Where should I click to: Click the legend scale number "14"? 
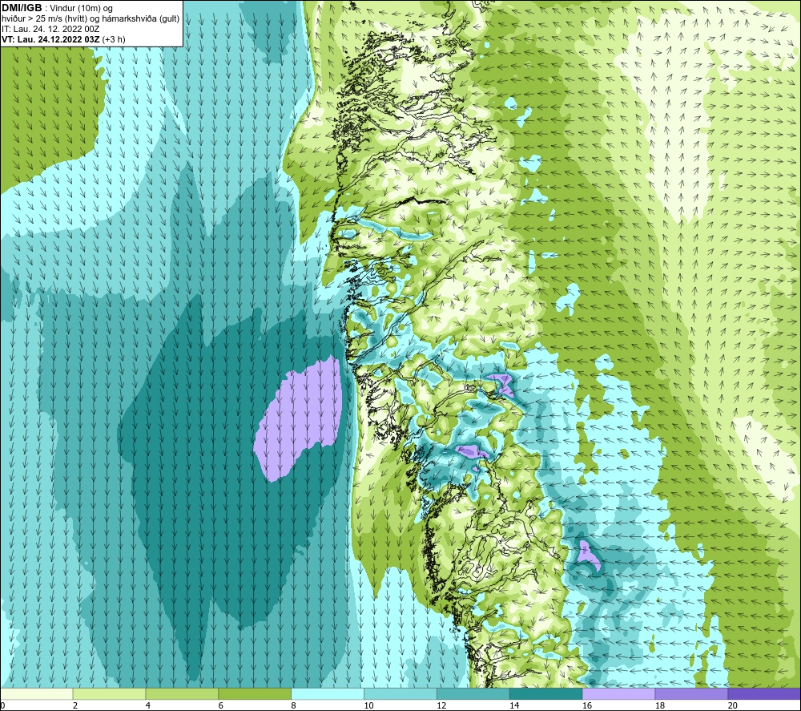point(514,705)
